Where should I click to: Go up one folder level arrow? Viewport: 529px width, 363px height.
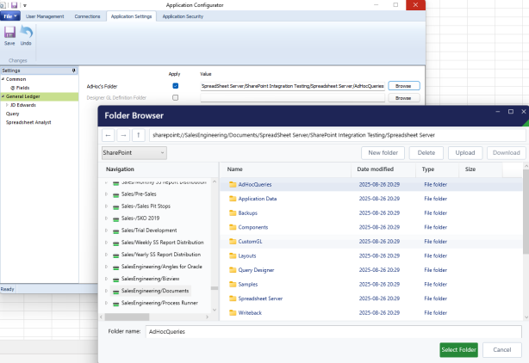point(138,135)
